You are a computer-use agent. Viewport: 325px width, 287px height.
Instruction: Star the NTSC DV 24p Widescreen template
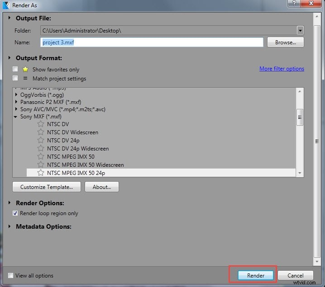41,148
